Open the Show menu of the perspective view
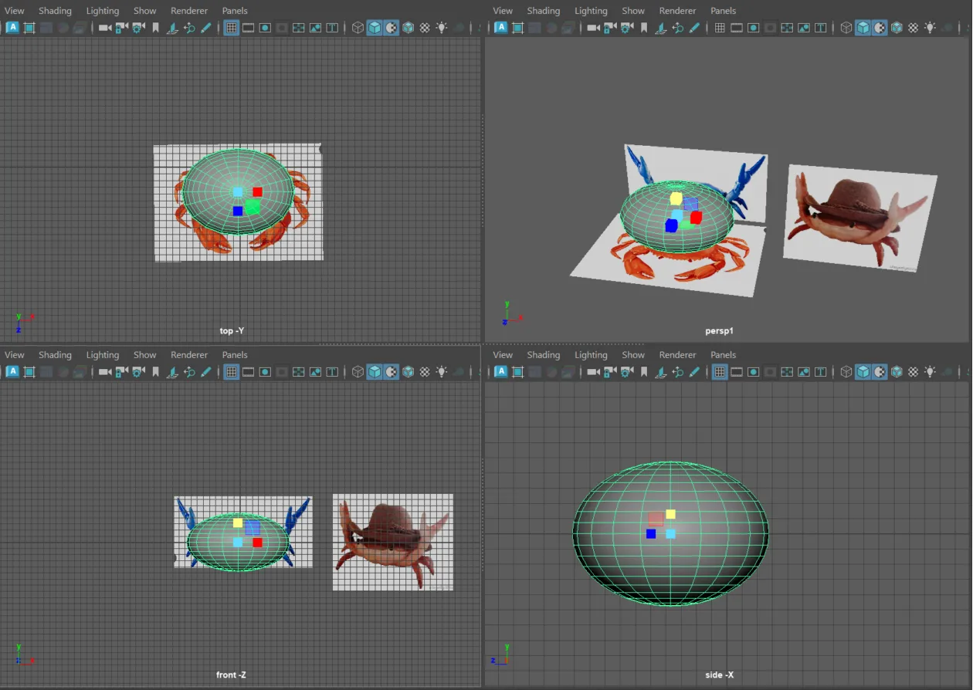 pos(633,10)
